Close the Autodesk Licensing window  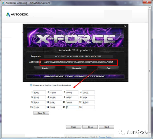pyautogui.click(x=147, y=2)
